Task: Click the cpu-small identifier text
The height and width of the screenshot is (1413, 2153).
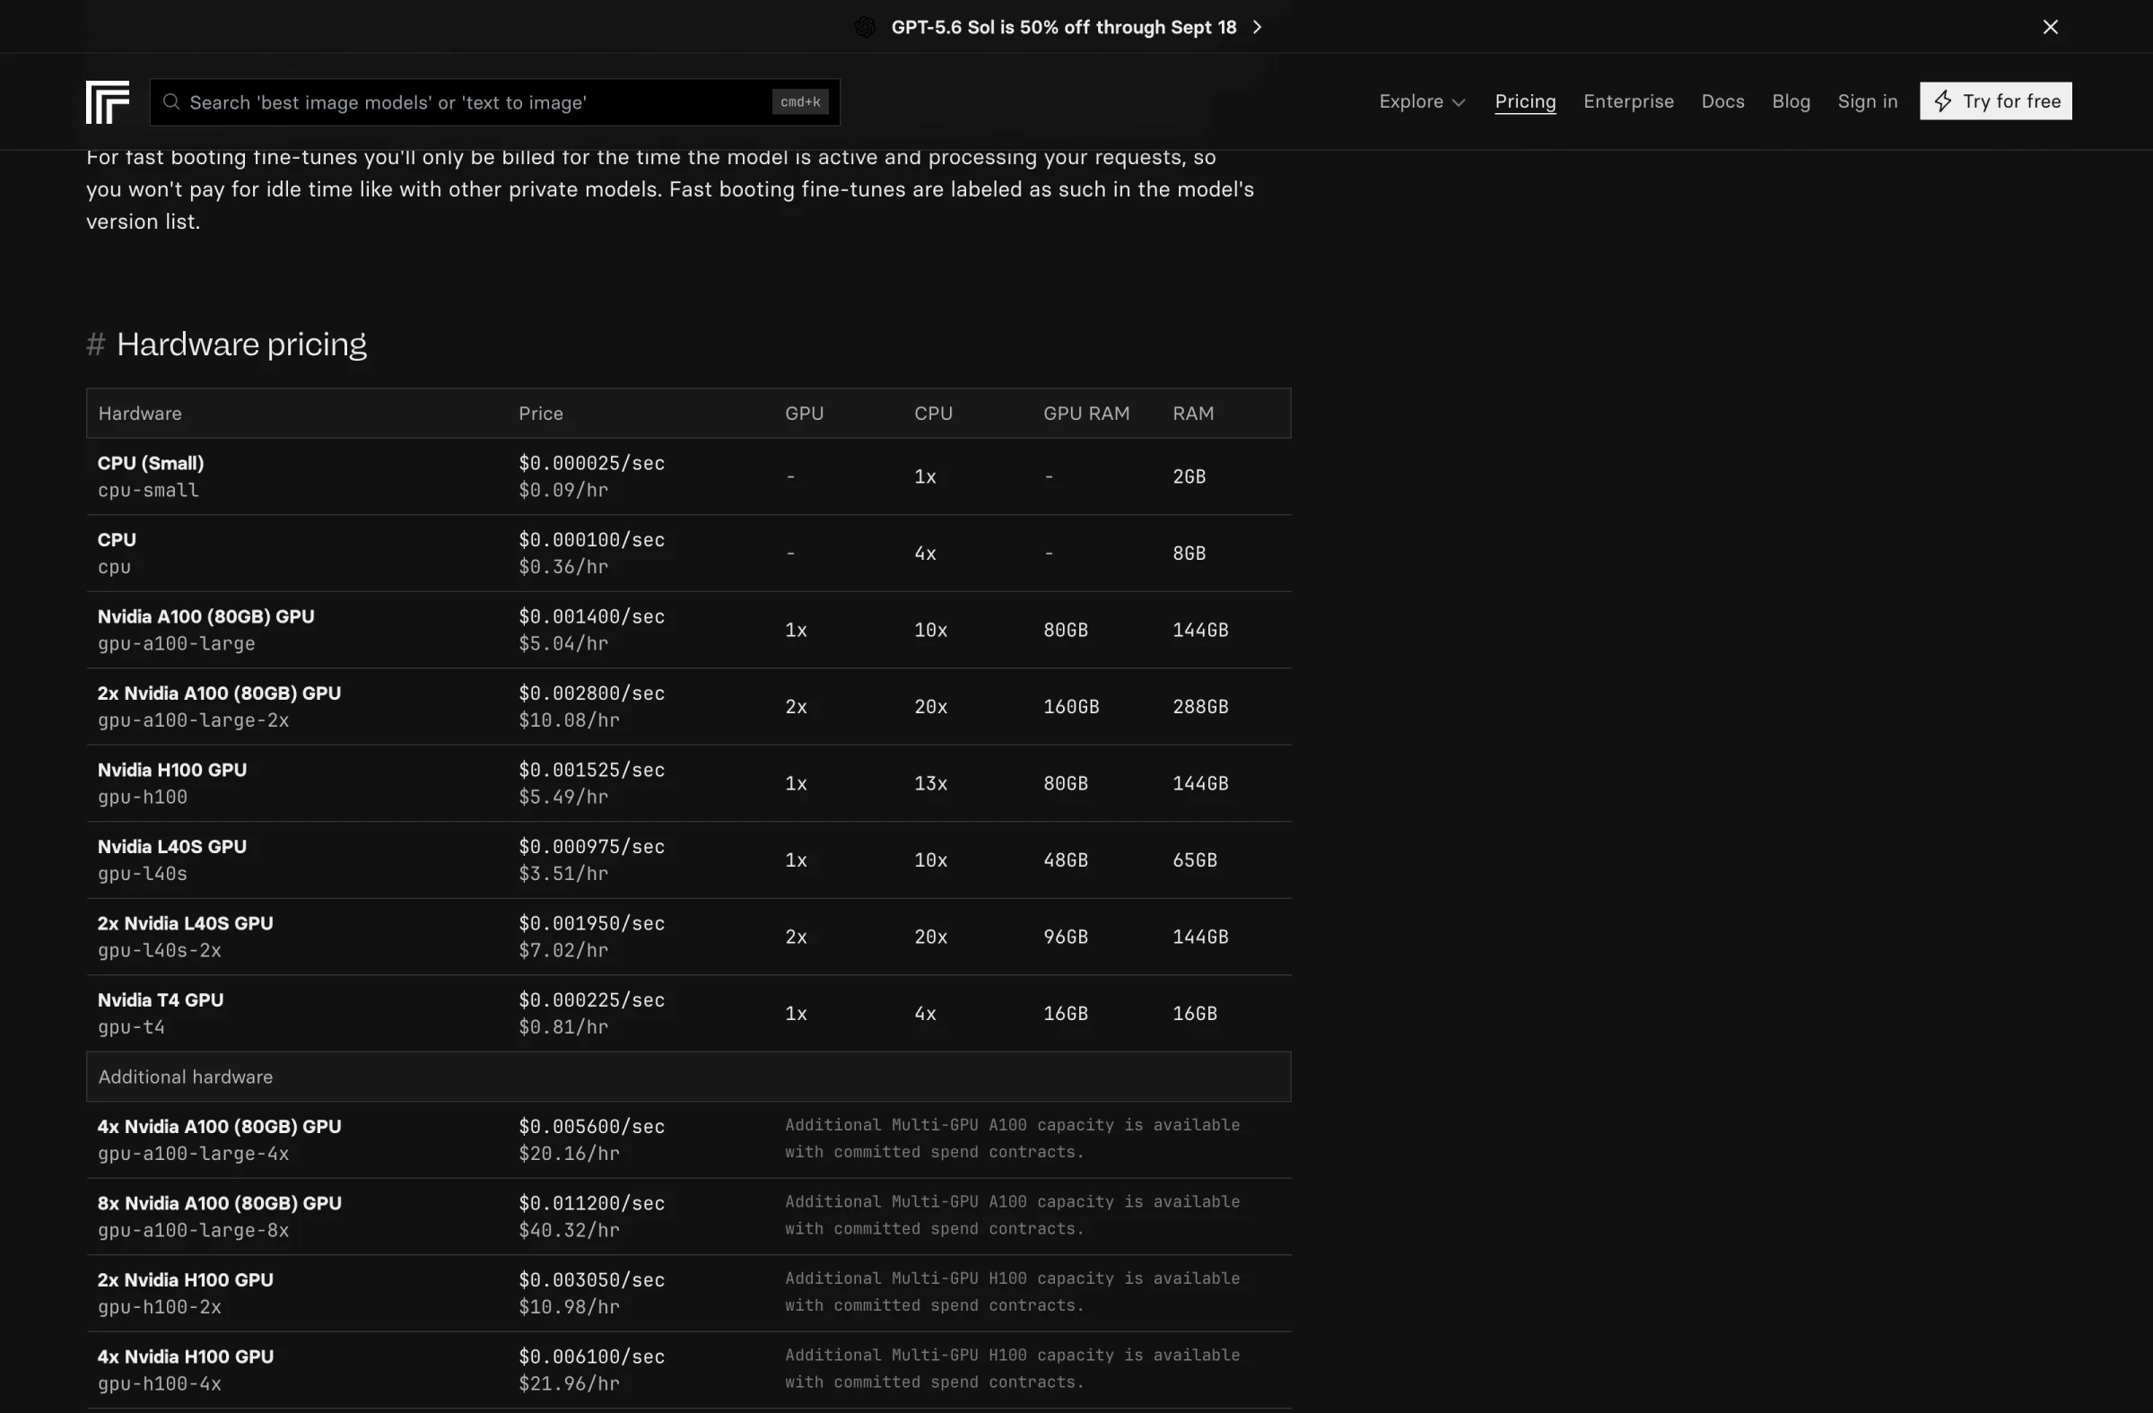Action: (x=148, y=491)
